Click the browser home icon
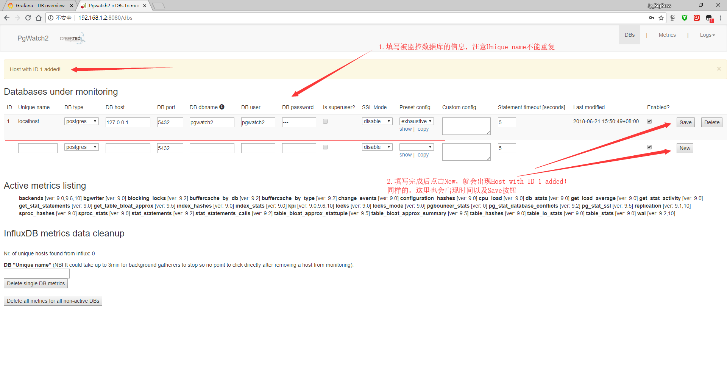The width and height of the screenshot is (727, 391). coord(39,17)
